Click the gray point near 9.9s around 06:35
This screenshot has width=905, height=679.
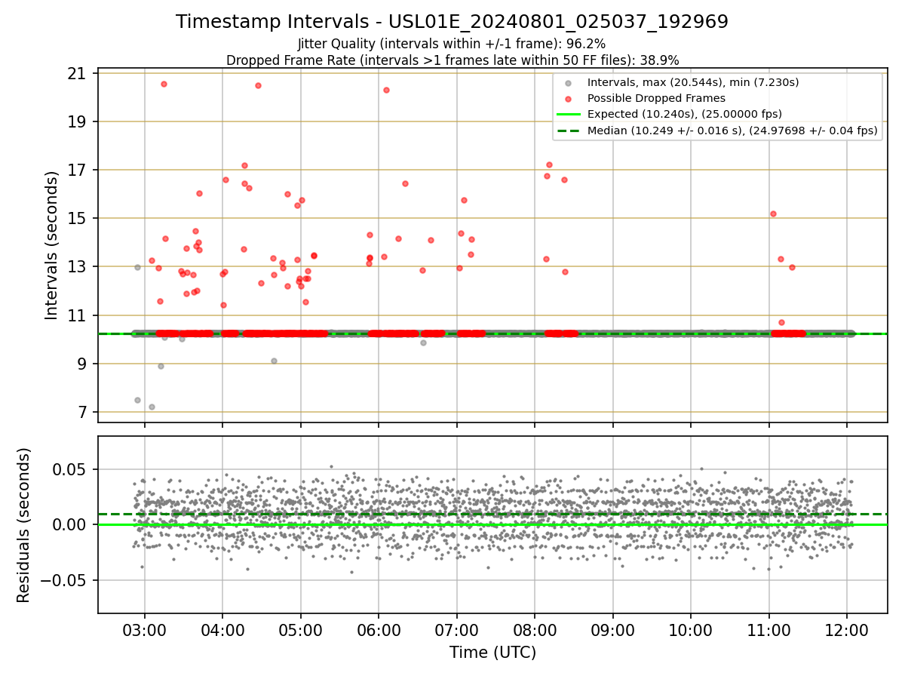coord(423,343)
